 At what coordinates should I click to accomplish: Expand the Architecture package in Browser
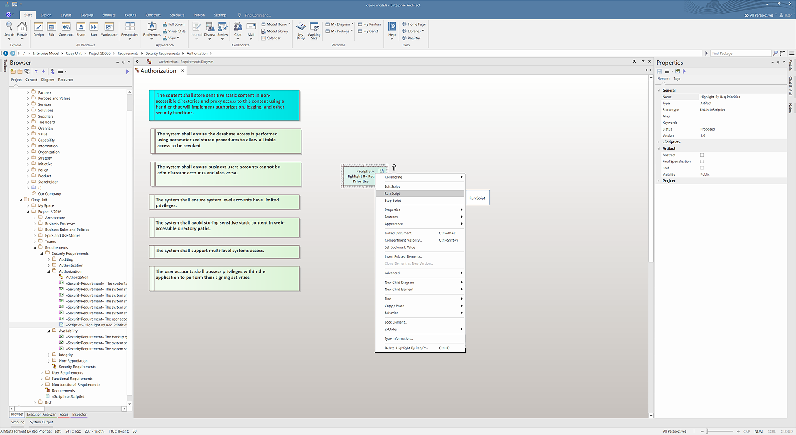tap(35, 218)
